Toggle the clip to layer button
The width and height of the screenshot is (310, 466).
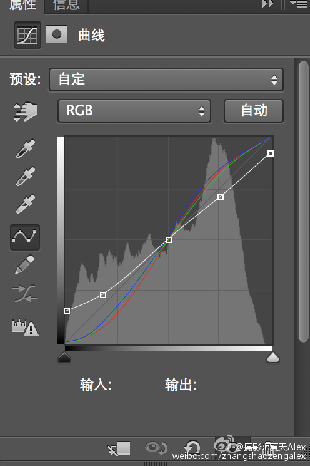[x=119, y=448]
